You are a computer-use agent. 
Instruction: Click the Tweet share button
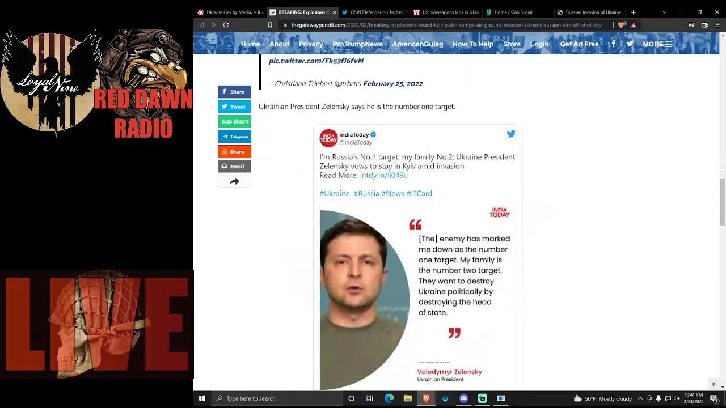pos(234,107)
